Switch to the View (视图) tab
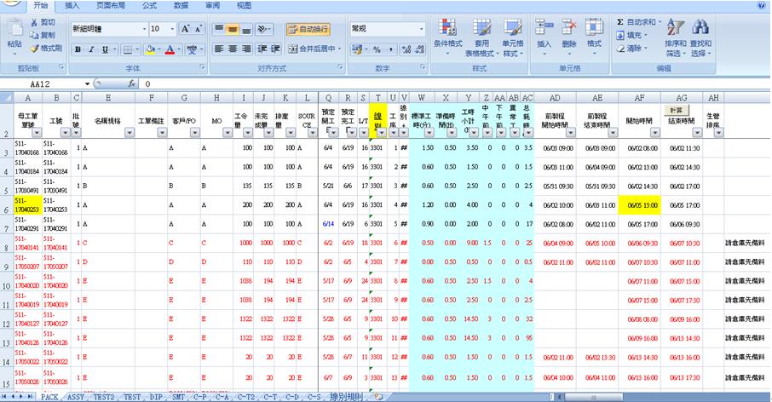The height and width of the screenshot is (402, 772). [x=244, y=5]
